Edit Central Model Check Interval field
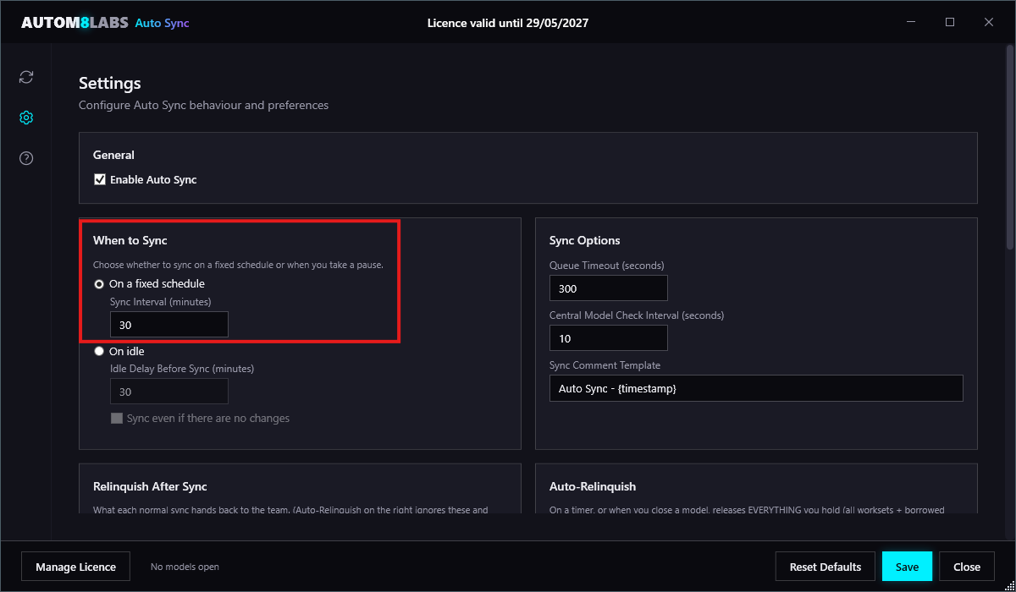Screen dimensions: 1016x592 pyautogui.click(x=609, y=338)
